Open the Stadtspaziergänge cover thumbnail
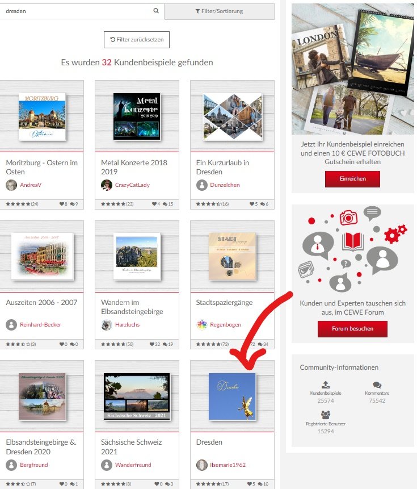This screenshot has width=417, height=489. coord(232,256)
